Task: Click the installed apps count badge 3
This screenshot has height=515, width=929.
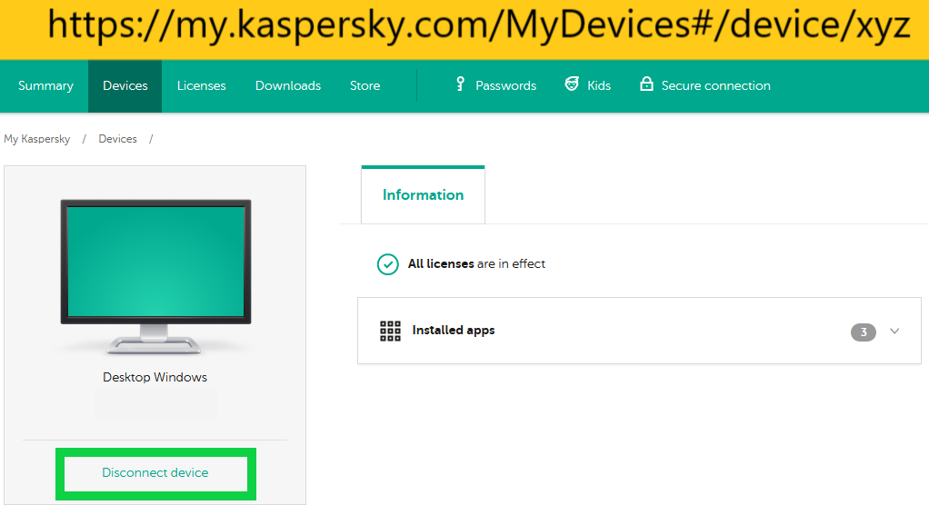Action: click(x=864, y=332)
